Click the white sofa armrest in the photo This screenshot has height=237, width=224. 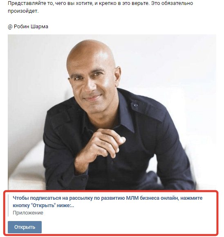[x=27, y=166]
